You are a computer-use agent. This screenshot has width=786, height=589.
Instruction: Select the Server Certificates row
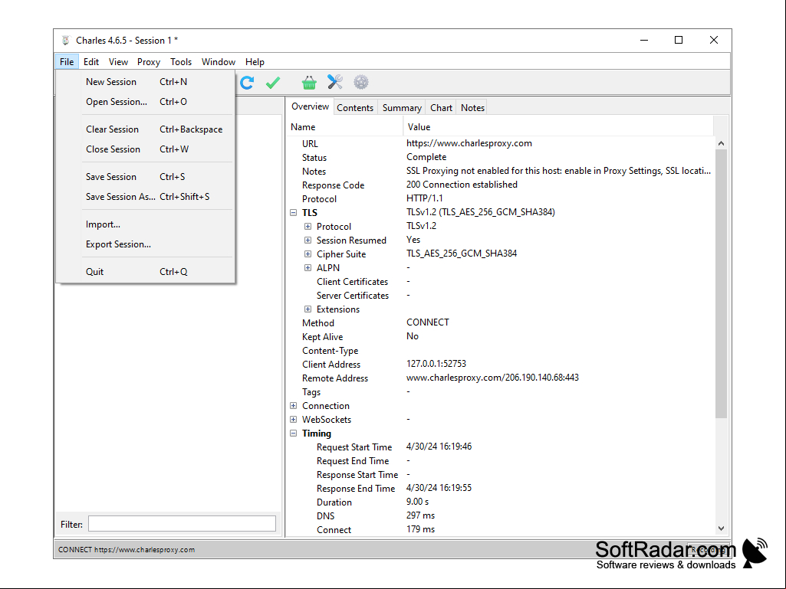pos(502,296)
